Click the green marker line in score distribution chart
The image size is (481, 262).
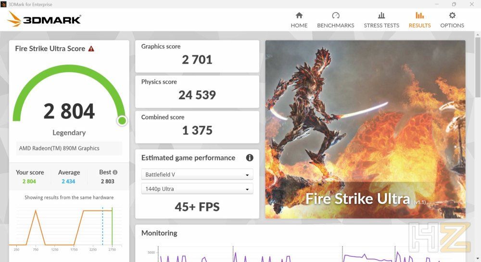(x=112, y=226)
